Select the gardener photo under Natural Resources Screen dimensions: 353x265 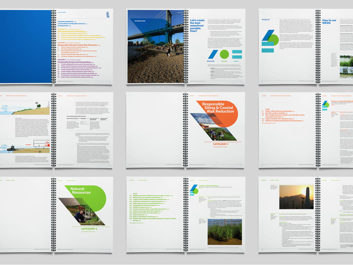pyautogui.click(x=81, y=212)
